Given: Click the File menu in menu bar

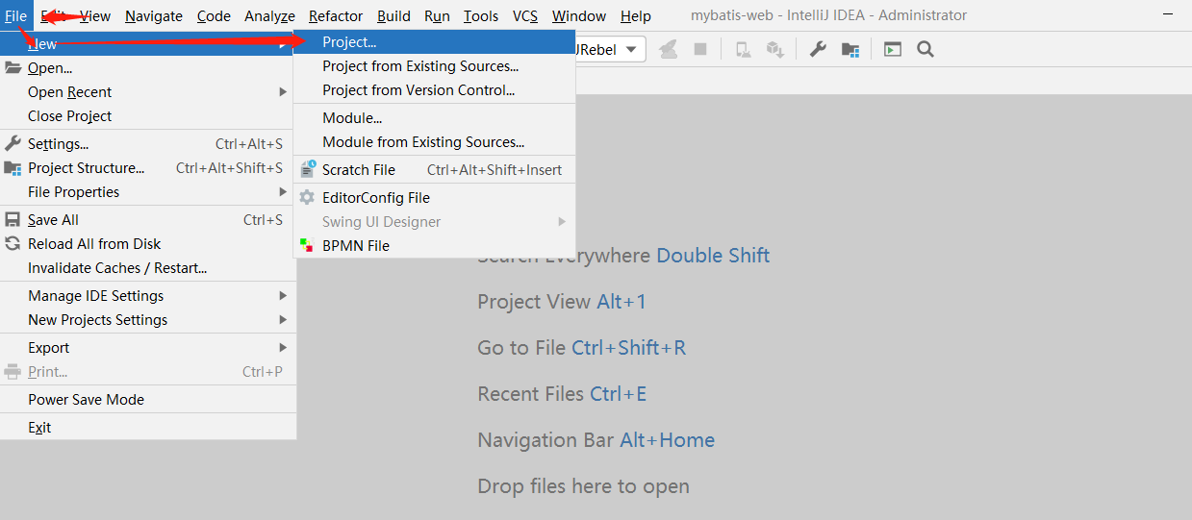Looking at the screenshot, I should click(15, 15).
